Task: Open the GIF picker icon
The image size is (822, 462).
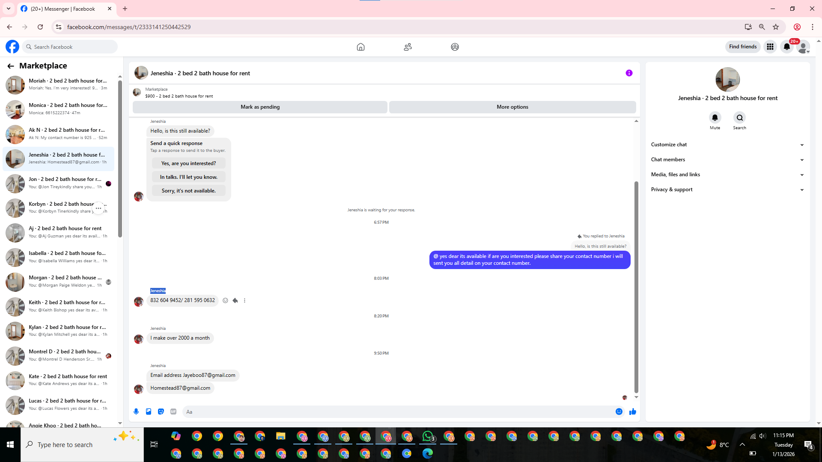Action: [173, 412]
